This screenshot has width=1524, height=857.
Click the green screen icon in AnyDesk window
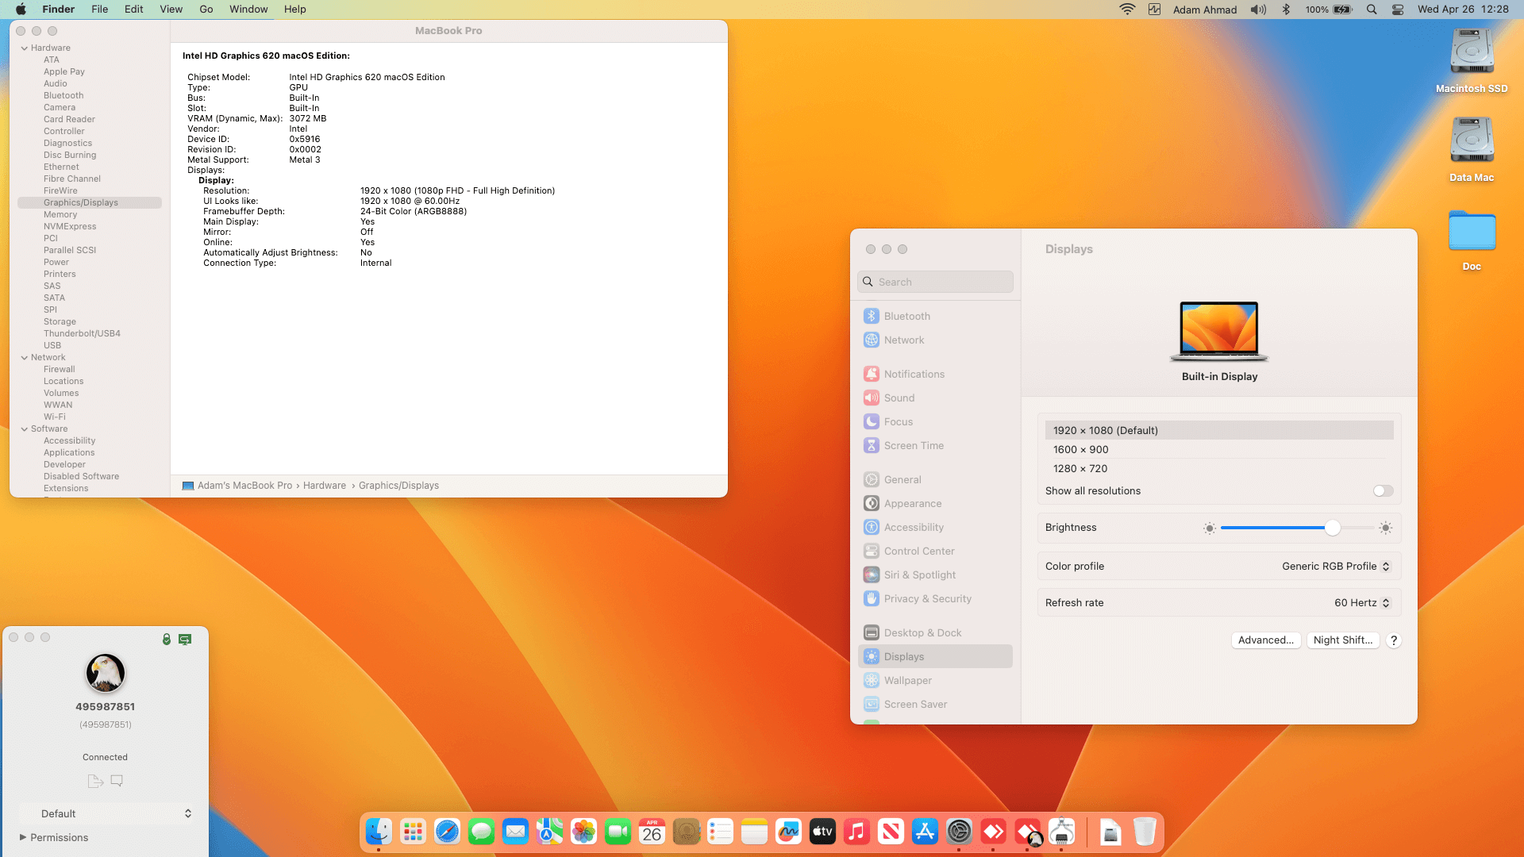click(x=185, y=639)
